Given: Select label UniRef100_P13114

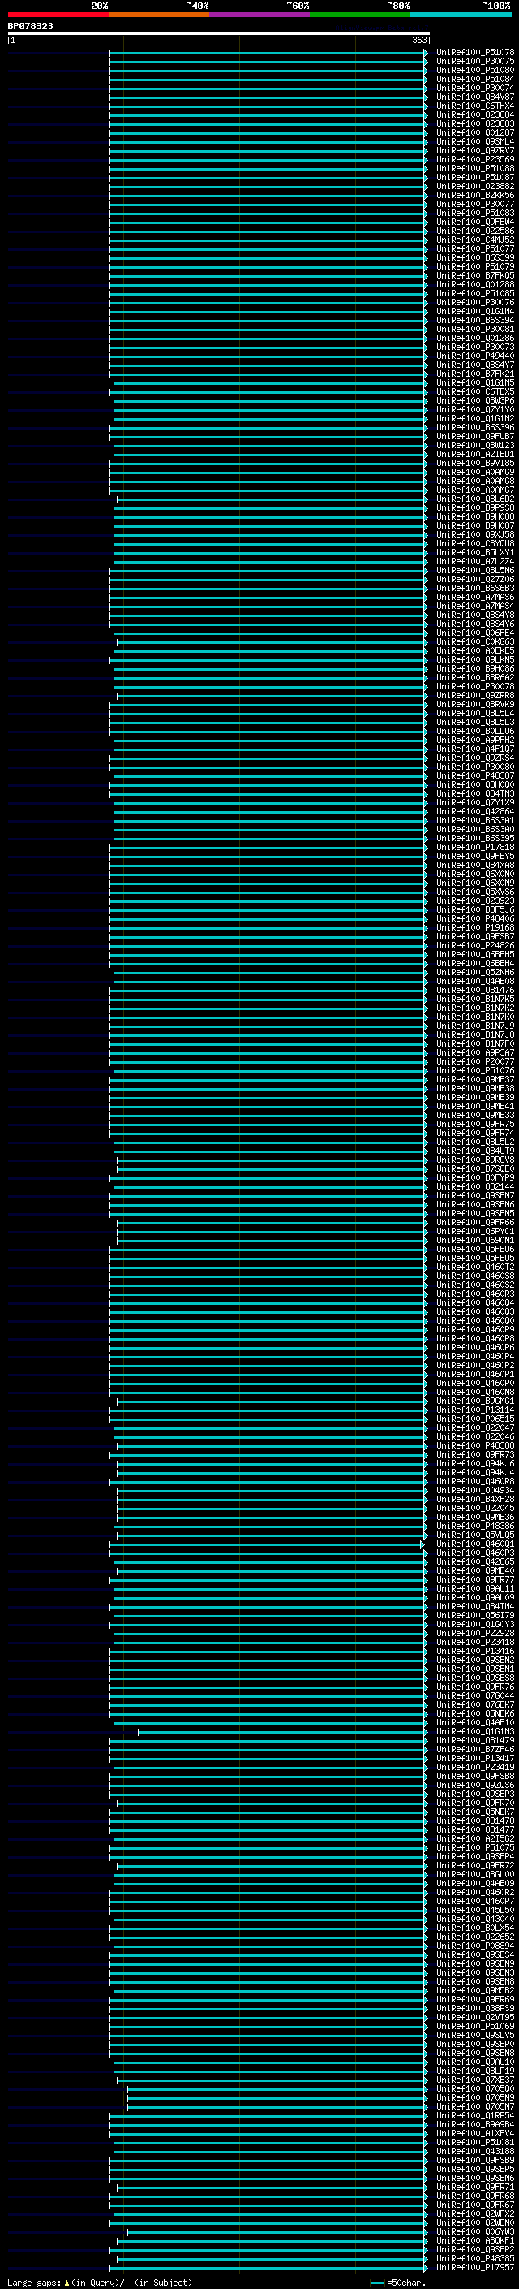Looking at the screenshot, I should coord(475,1410).
